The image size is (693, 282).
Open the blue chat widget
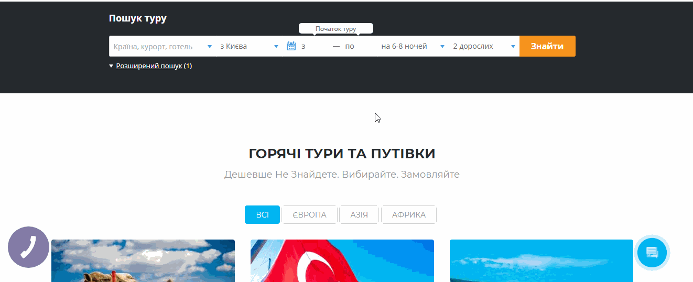click(x=652, y=253)
